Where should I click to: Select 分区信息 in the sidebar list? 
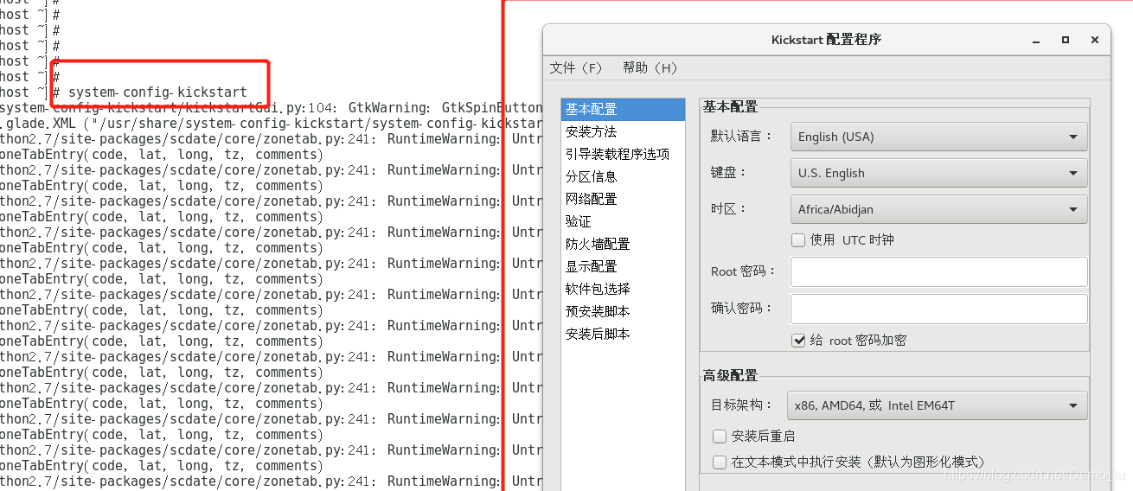click(622, 176)
